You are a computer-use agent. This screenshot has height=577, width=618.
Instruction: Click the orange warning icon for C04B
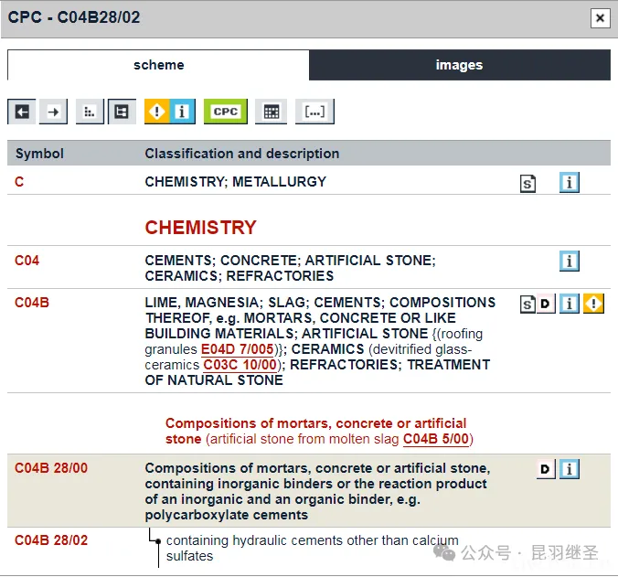click(x=593, y=304)
